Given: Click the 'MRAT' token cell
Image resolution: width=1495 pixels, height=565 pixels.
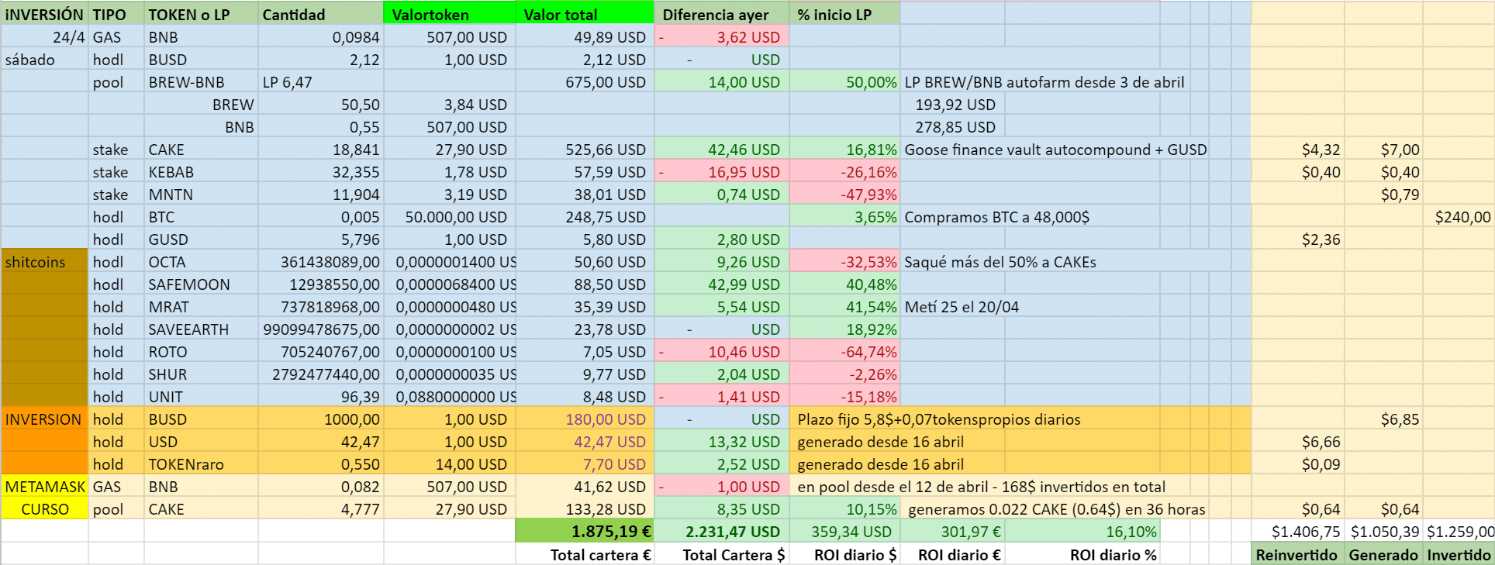Looking at the screenshot, I should point(201,306).
